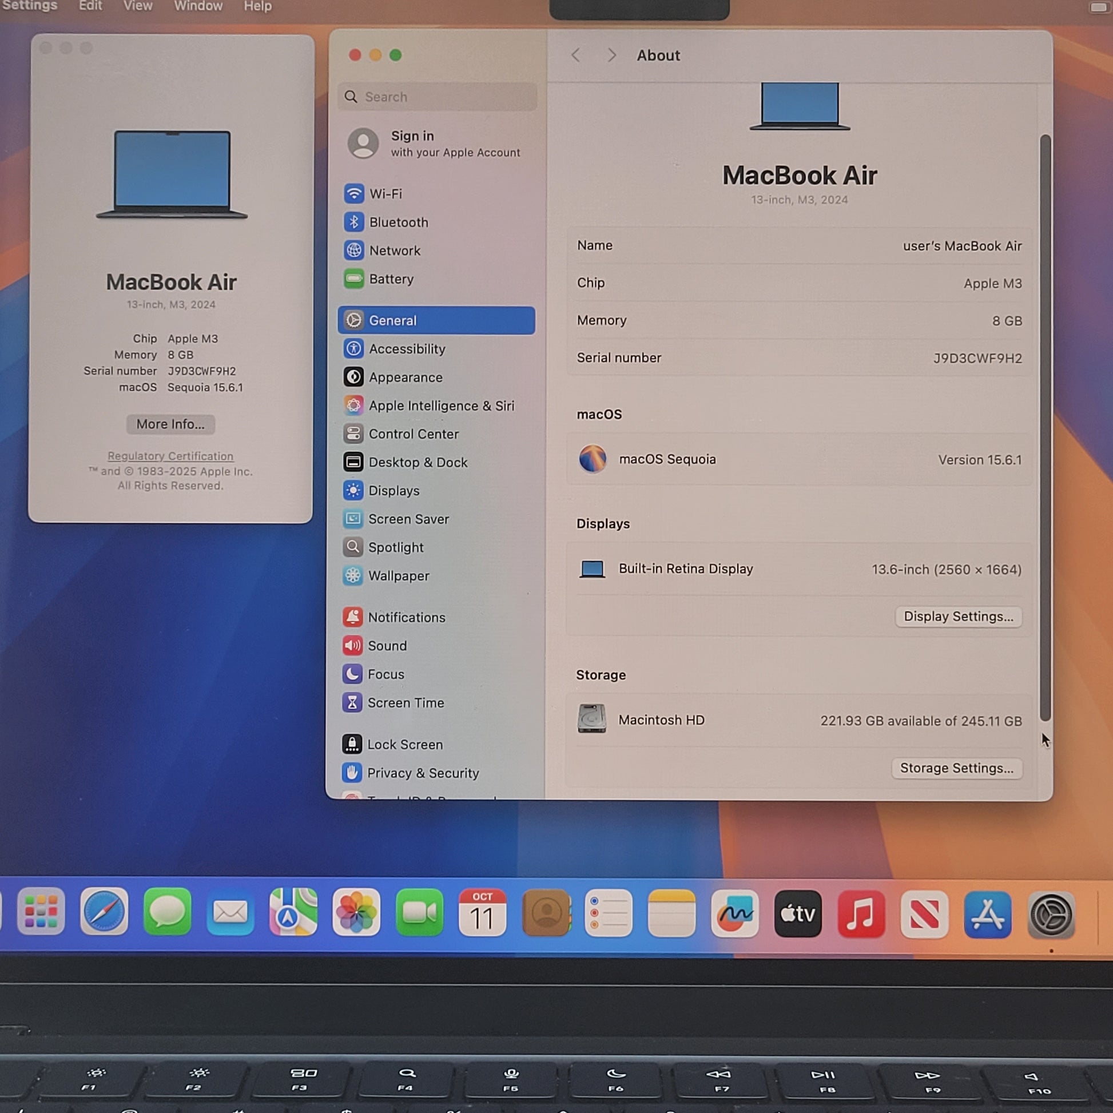
Task: Open Apple Intelligence & Siri settings
Action: [441, 406]
